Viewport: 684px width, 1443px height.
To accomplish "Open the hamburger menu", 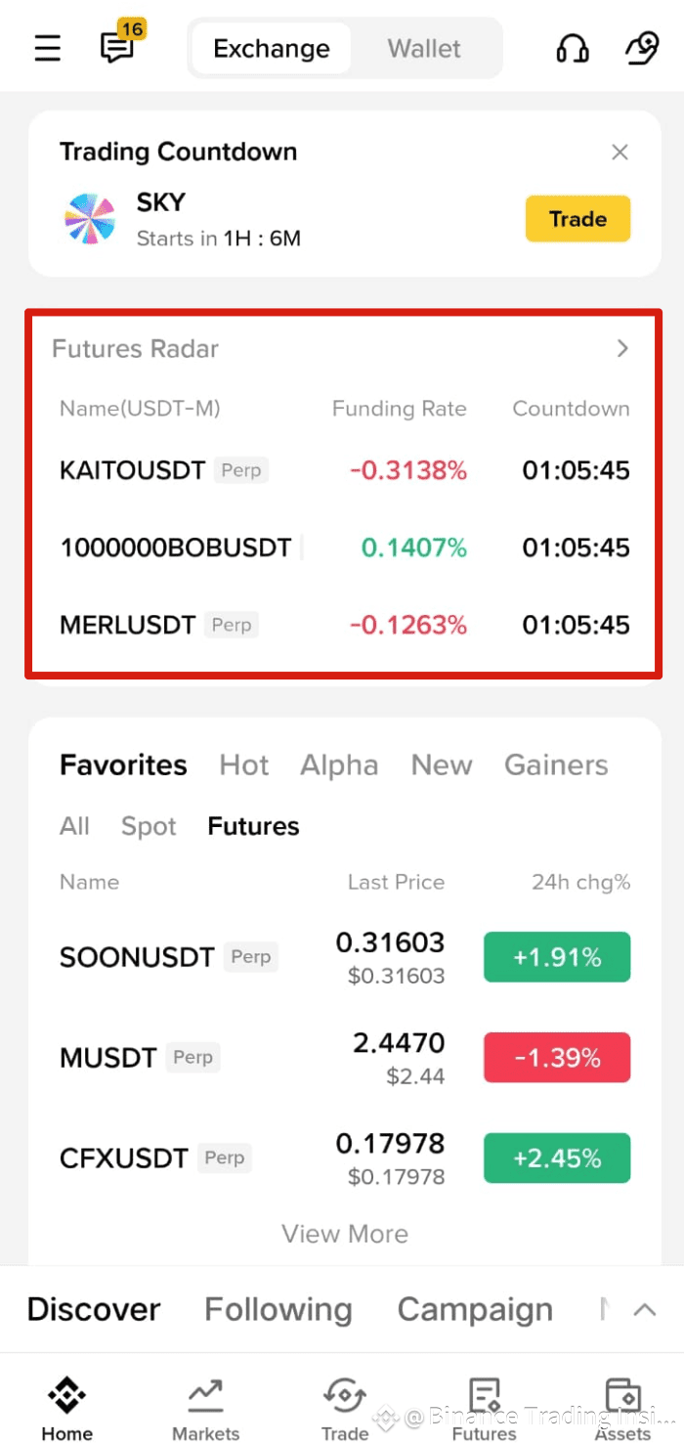I will (47, 48).
